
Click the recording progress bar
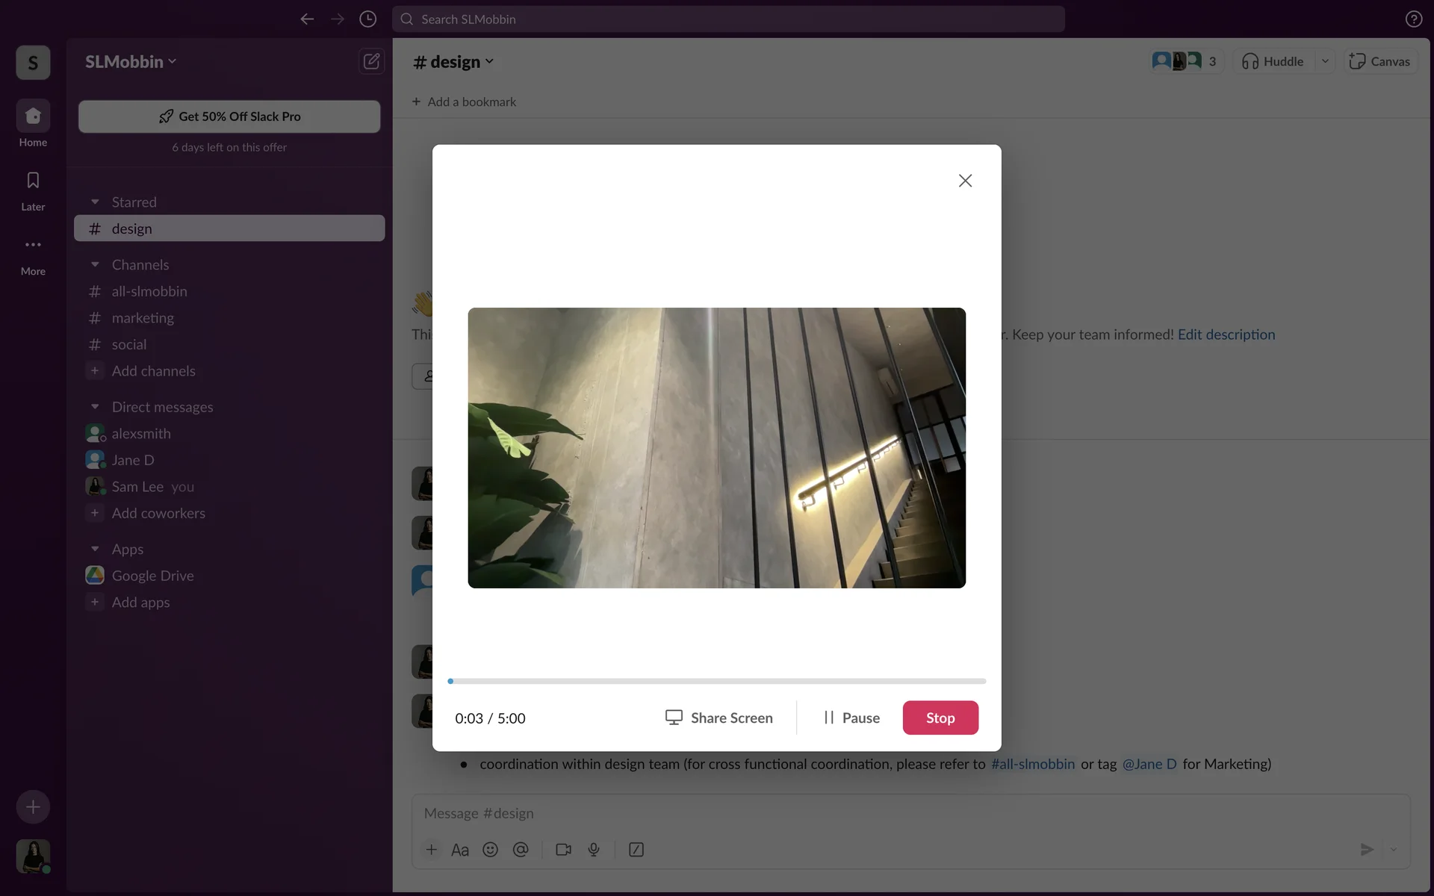point(717,681)
